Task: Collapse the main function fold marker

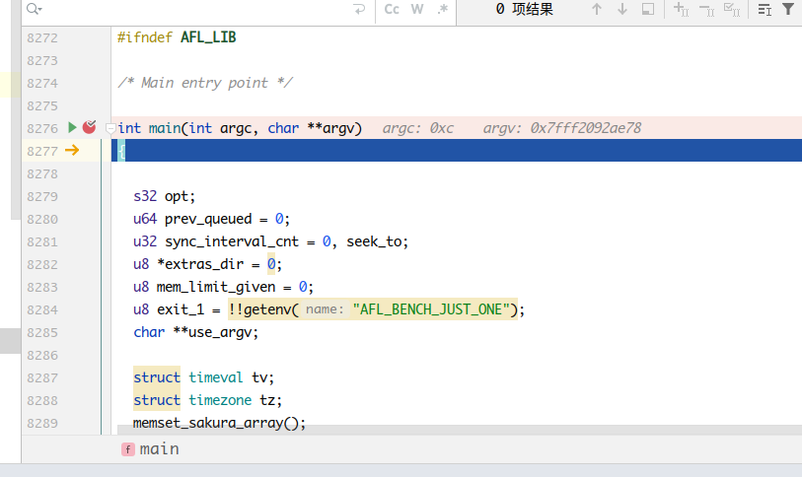Action: (x=109, y=128)
